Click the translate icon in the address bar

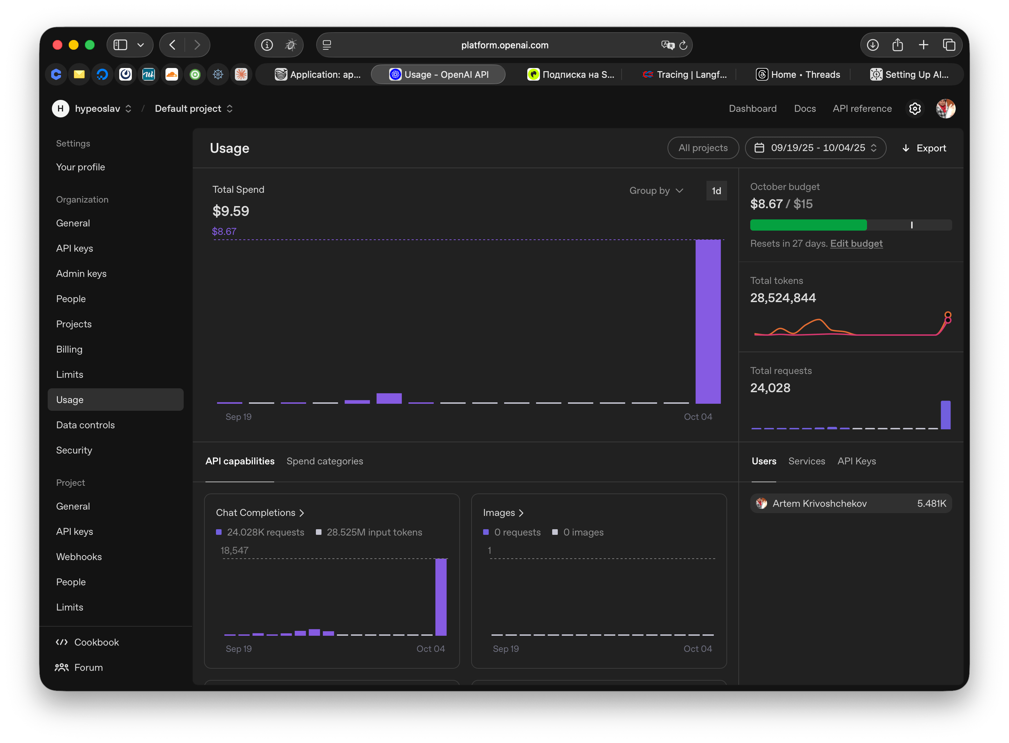(x=667, y=45)
